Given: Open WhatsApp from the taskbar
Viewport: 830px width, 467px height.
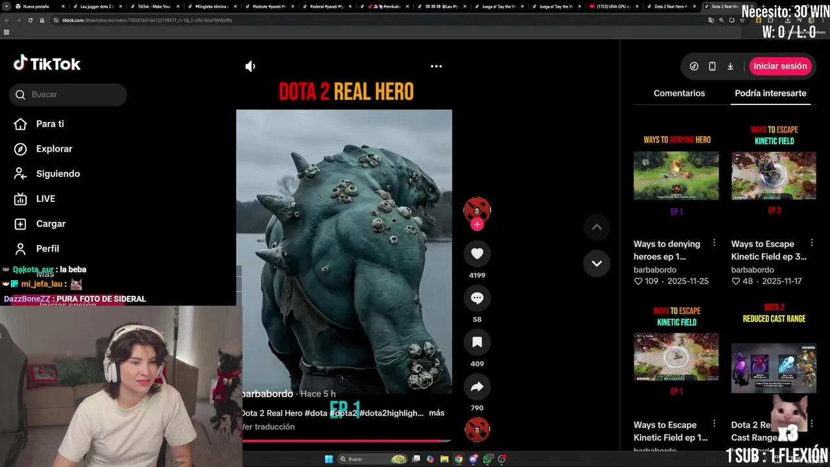Looking at the screenshot, I should [488, 459].
